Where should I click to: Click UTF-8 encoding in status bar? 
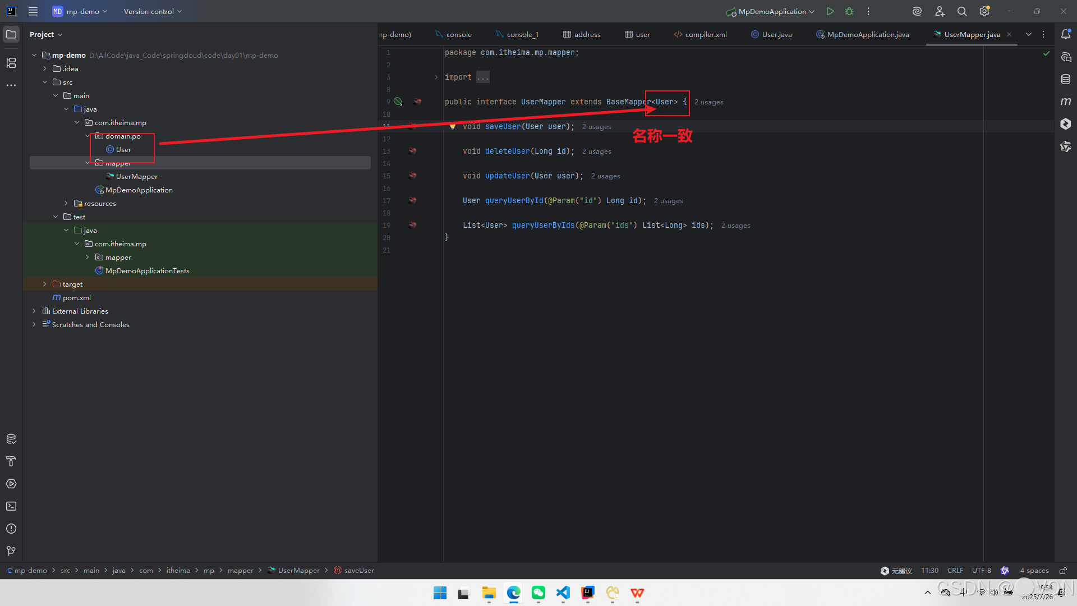981,571
